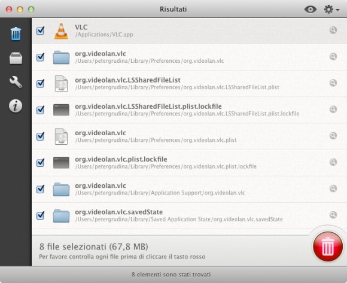Reveal VLC.app with its magnifier icon
This screenshot has width=347, height=283.
[333, 30]
